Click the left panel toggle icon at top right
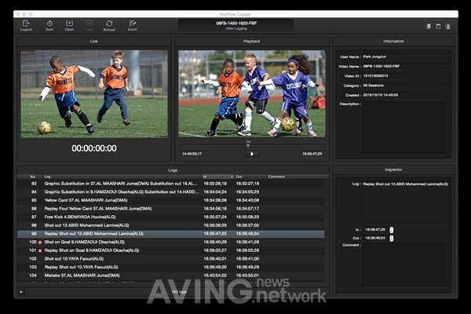Image resolution: width=471 pixels, height=314 pixels. click(429, 27)
